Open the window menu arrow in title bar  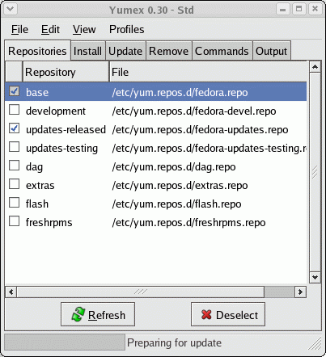pyautogui.click(x=11, y=9)
